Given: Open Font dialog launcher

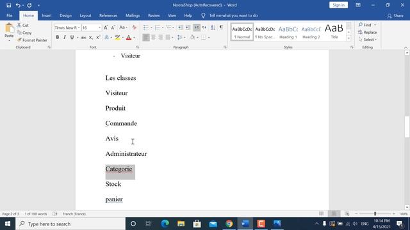Looking at the screenshot, I should [x=137, y=47].
